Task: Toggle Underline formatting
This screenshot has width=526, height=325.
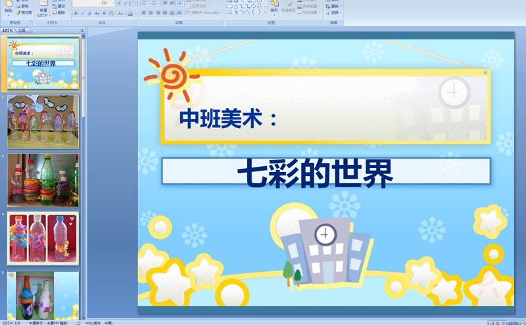Action: [x=89, y=13]
